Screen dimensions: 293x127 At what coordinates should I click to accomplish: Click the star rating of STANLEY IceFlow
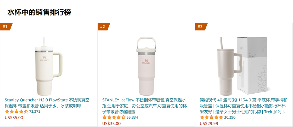click(x=114, y=118)
